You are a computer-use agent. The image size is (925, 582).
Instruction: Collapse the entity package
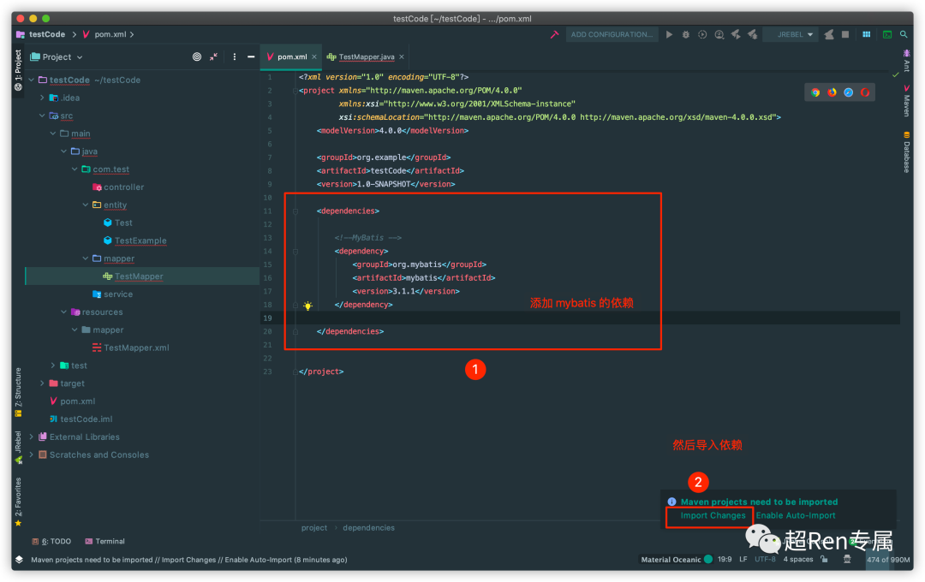86,205
